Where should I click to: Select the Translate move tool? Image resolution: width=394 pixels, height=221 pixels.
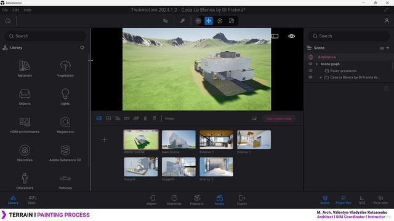(x=209, y=21)
